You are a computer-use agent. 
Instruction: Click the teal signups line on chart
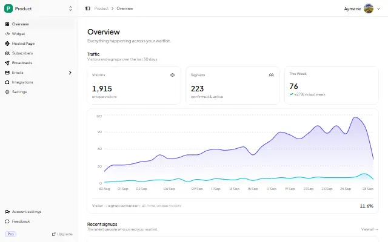pos(238,179)
